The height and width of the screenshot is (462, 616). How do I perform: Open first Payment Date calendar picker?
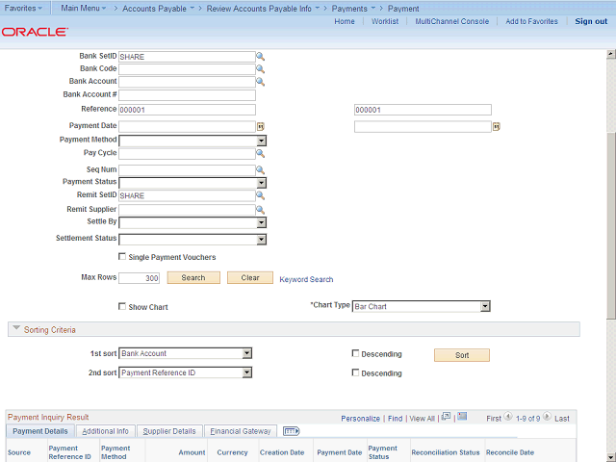[x=260, y=126]
